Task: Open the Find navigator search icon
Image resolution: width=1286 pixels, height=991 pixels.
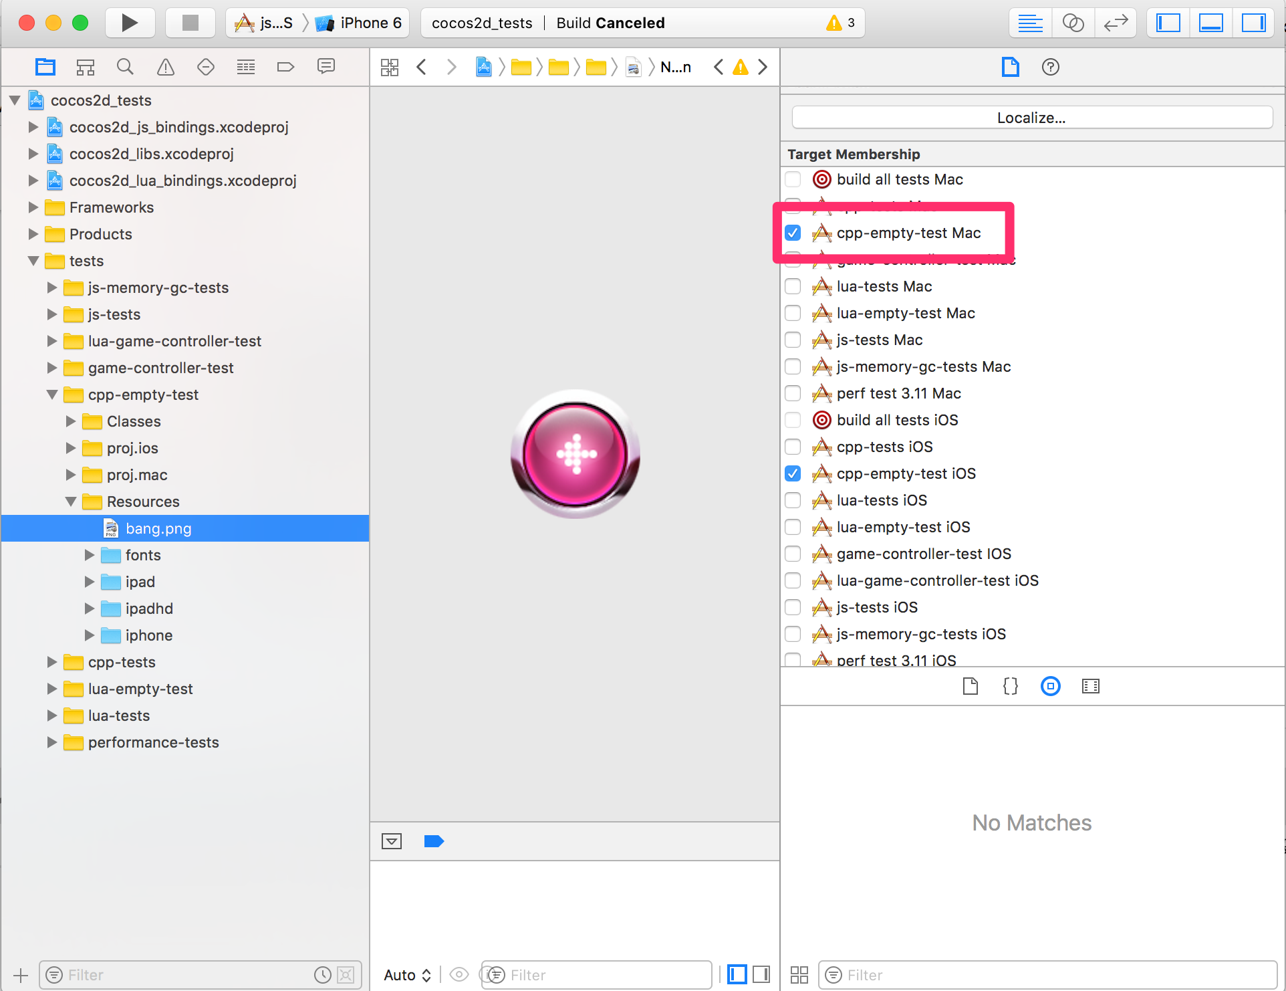Action: tap(125, 67)
